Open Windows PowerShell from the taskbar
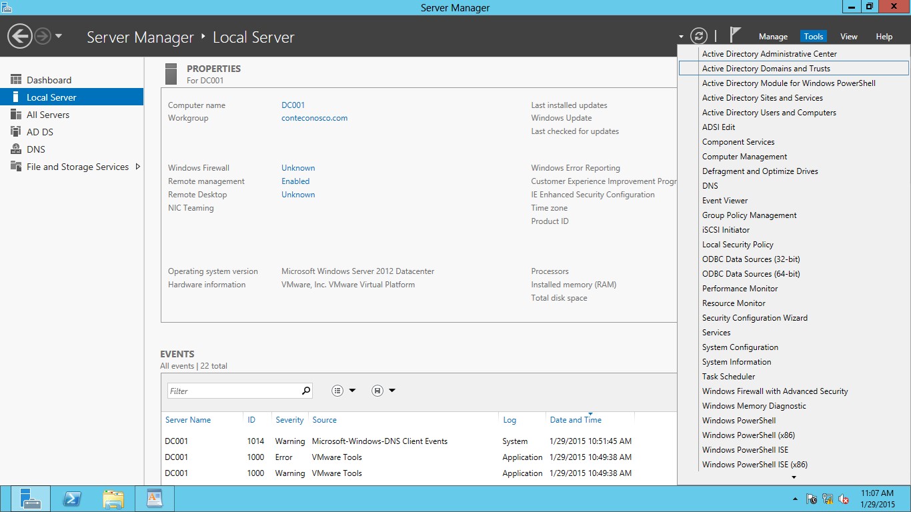Viewport: 911px width, 512px height. point(71,498)
